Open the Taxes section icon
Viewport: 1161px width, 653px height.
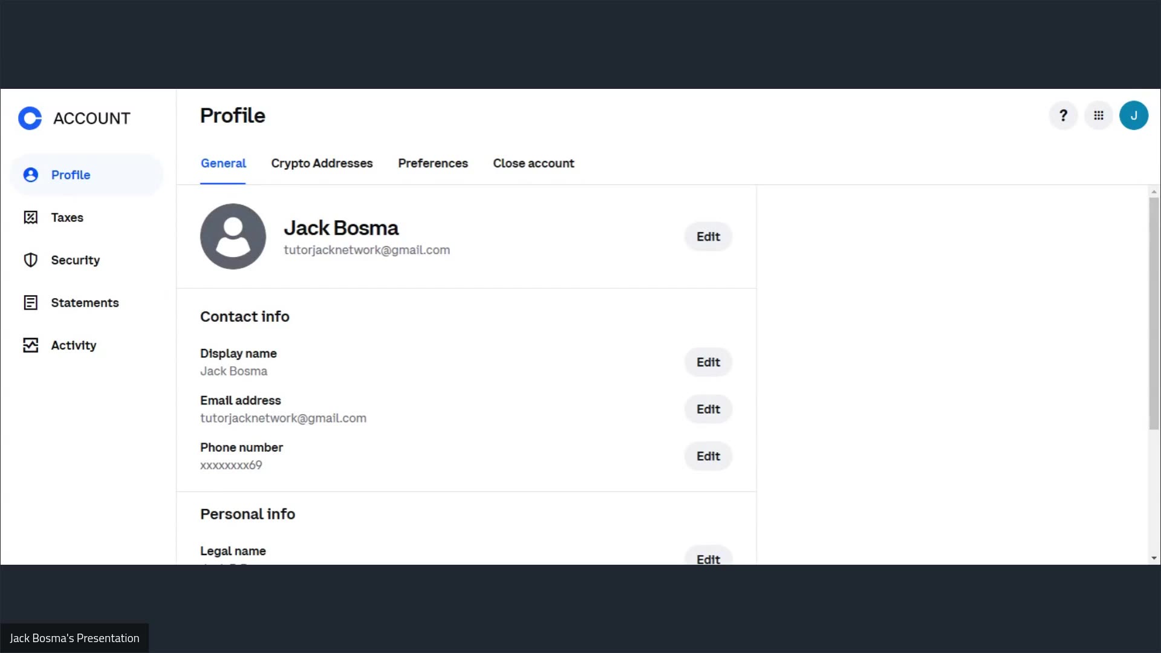point(31,217)
